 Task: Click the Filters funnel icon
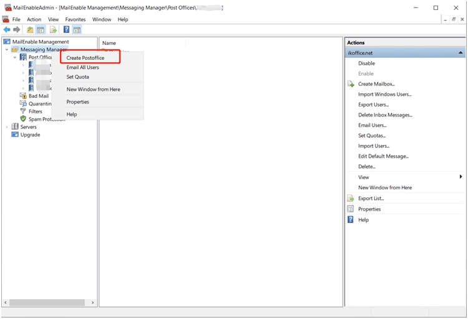coord(23,112)
